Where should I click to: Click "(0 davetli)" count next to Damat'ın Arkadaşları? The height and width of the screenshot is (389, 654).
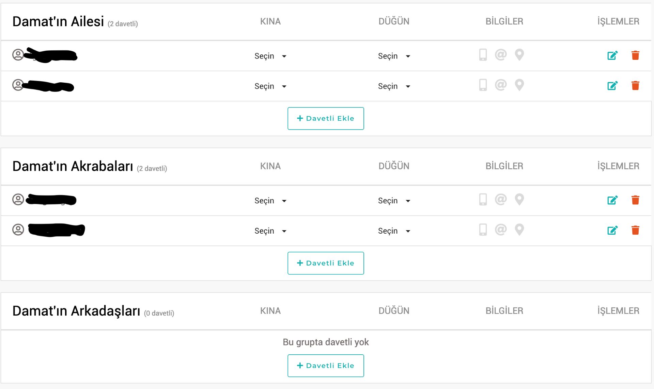coord(159,313)
